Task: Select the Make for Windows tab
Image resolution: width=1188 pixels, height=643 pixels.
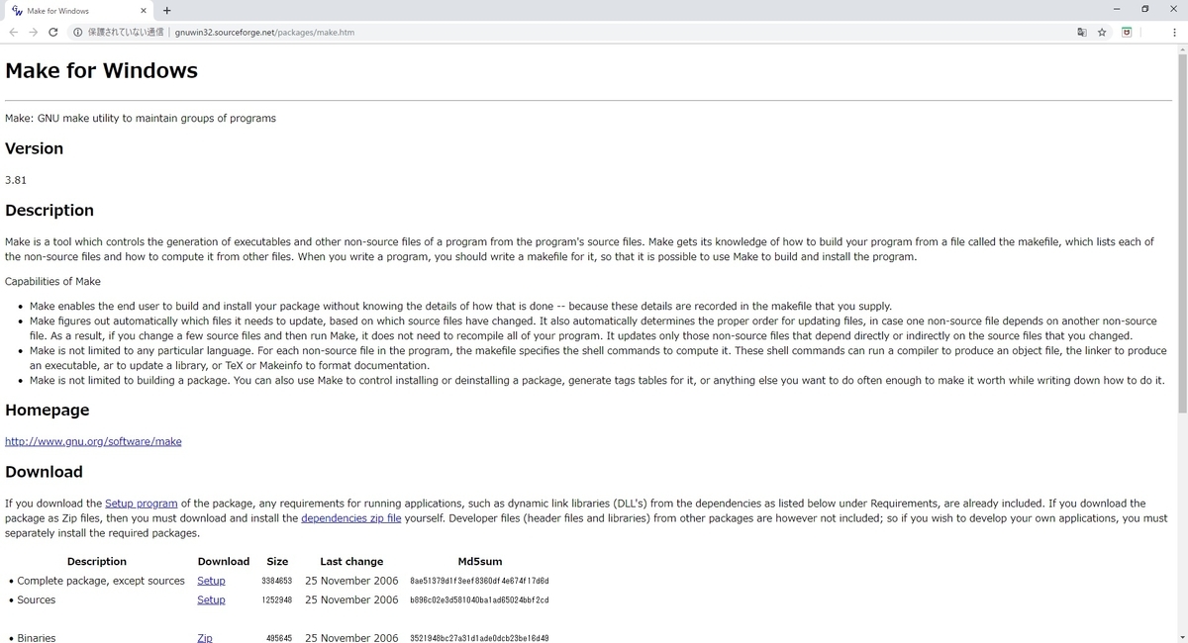Action: pyautogui.click(x=78, y=11)
